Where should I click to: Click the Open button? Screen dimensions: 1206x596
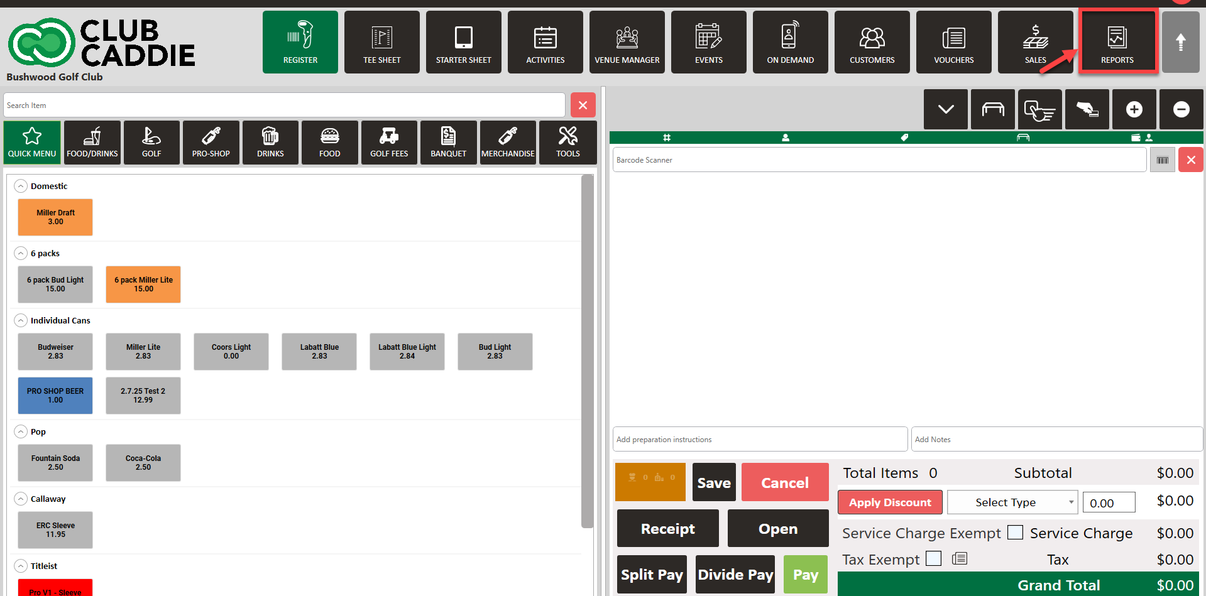tap(778, 529)
